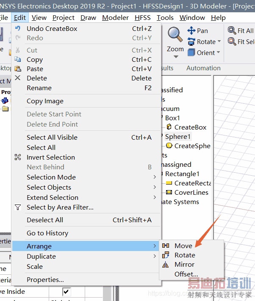255x301 pixels.
Task: Click the CreateBox cube icon in tree
Action: pos(169,127)
